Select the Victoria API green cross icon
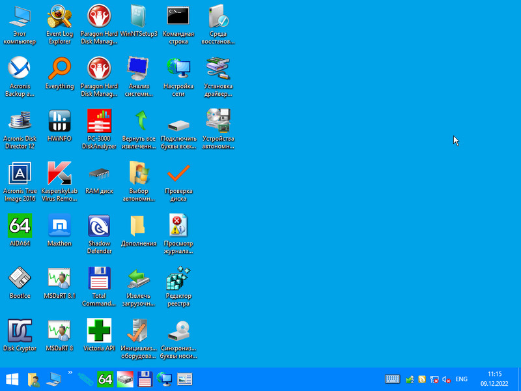Viewport: 521px width, 391px height. click(99, 335)
